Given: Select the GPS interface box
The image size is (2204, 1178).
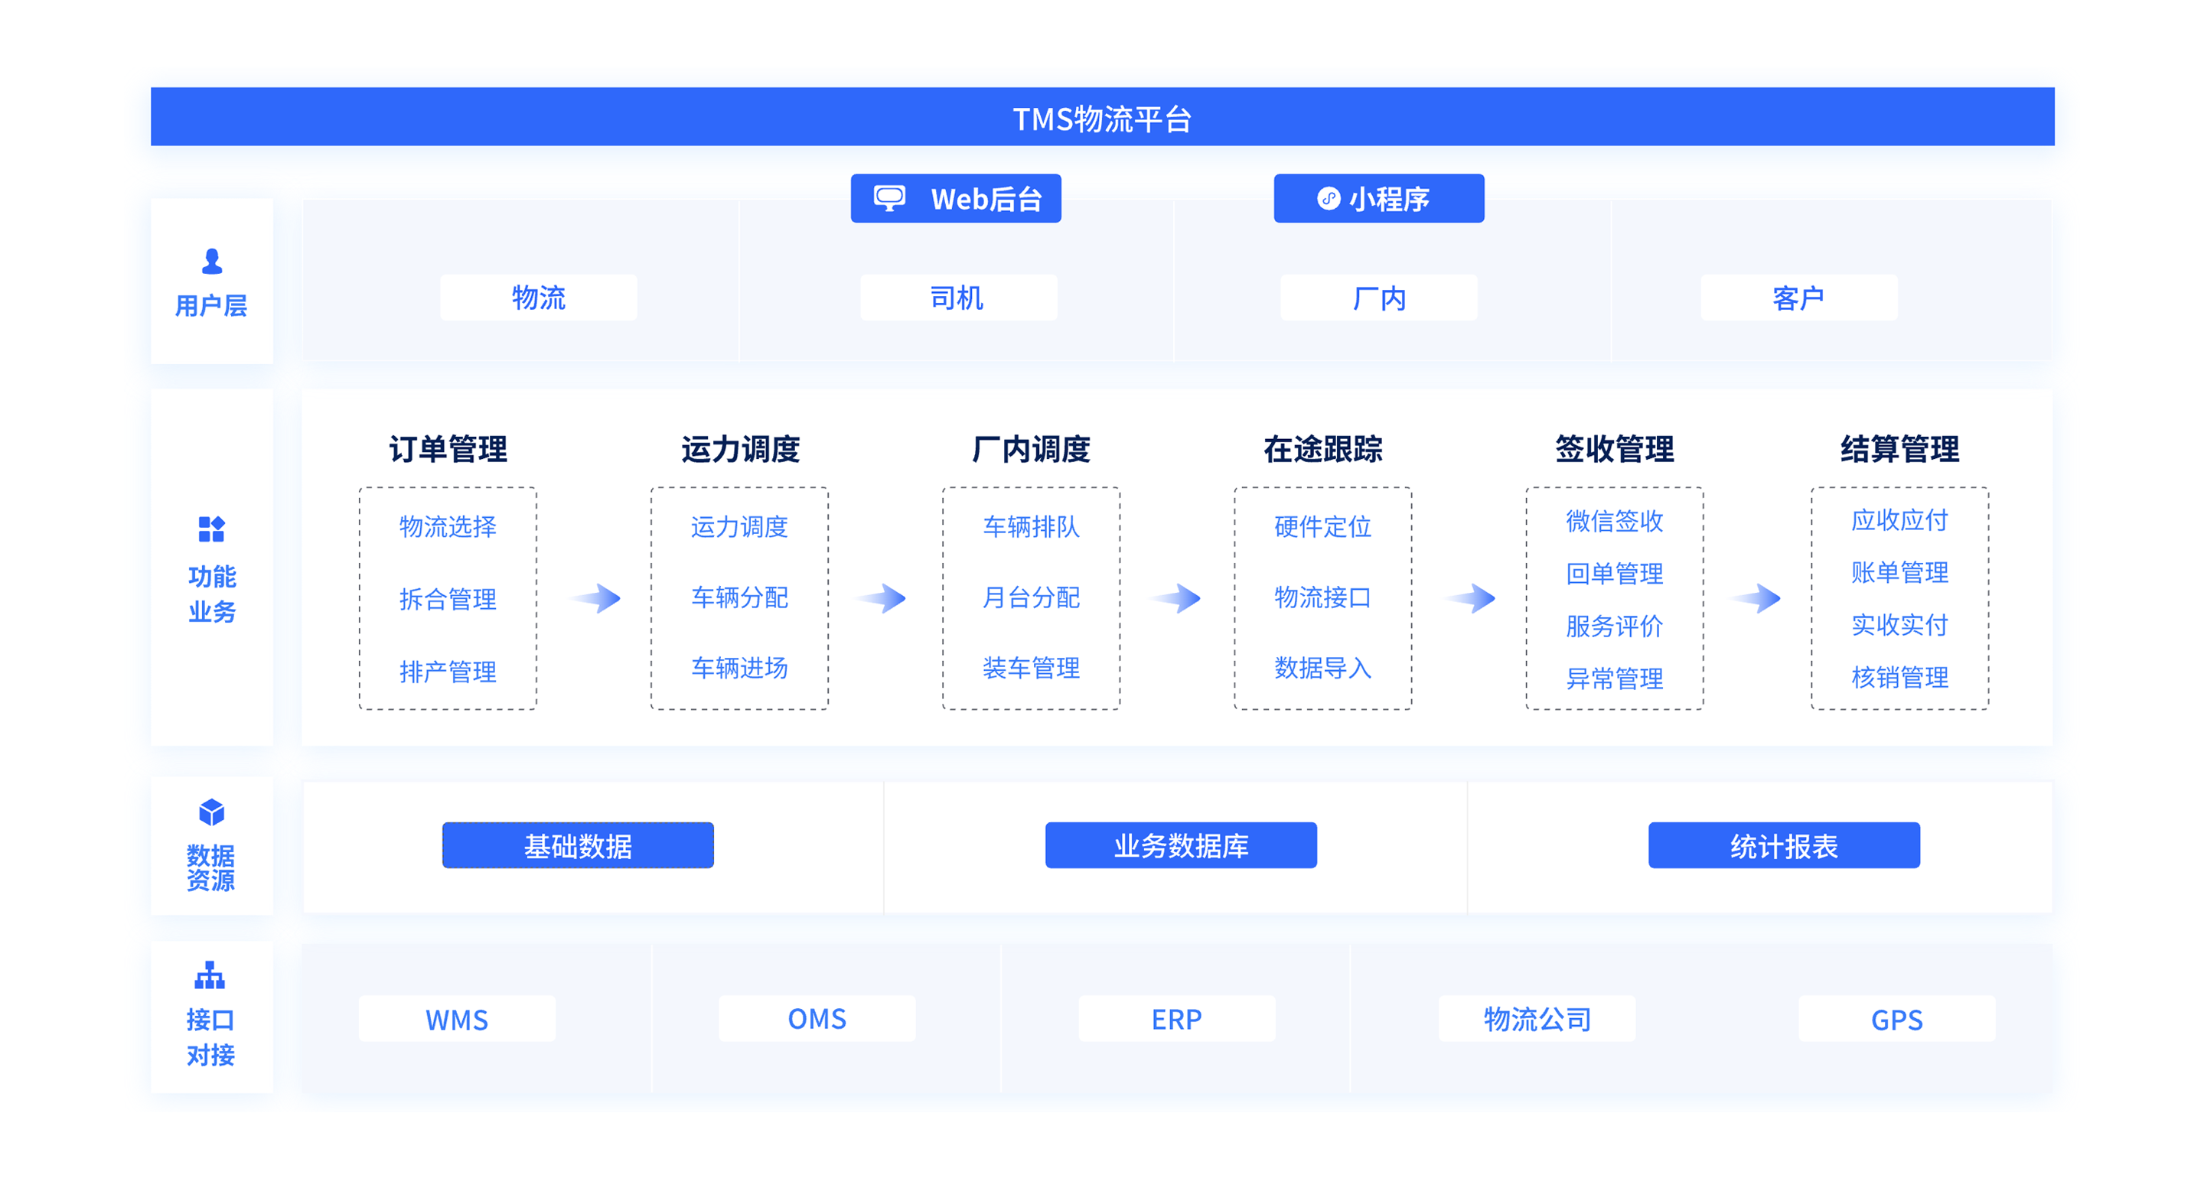Looking at the screenshot, I should [1896, 1019].
